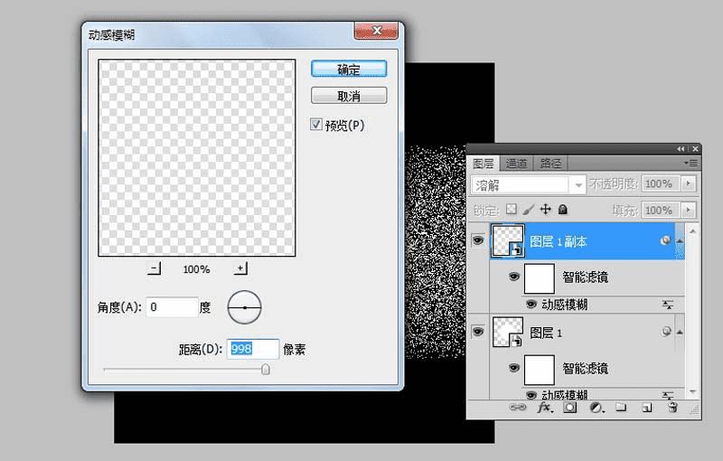Hide smart filters of 图层 1
Screen dimensions: 723x461
pos(513,368)
